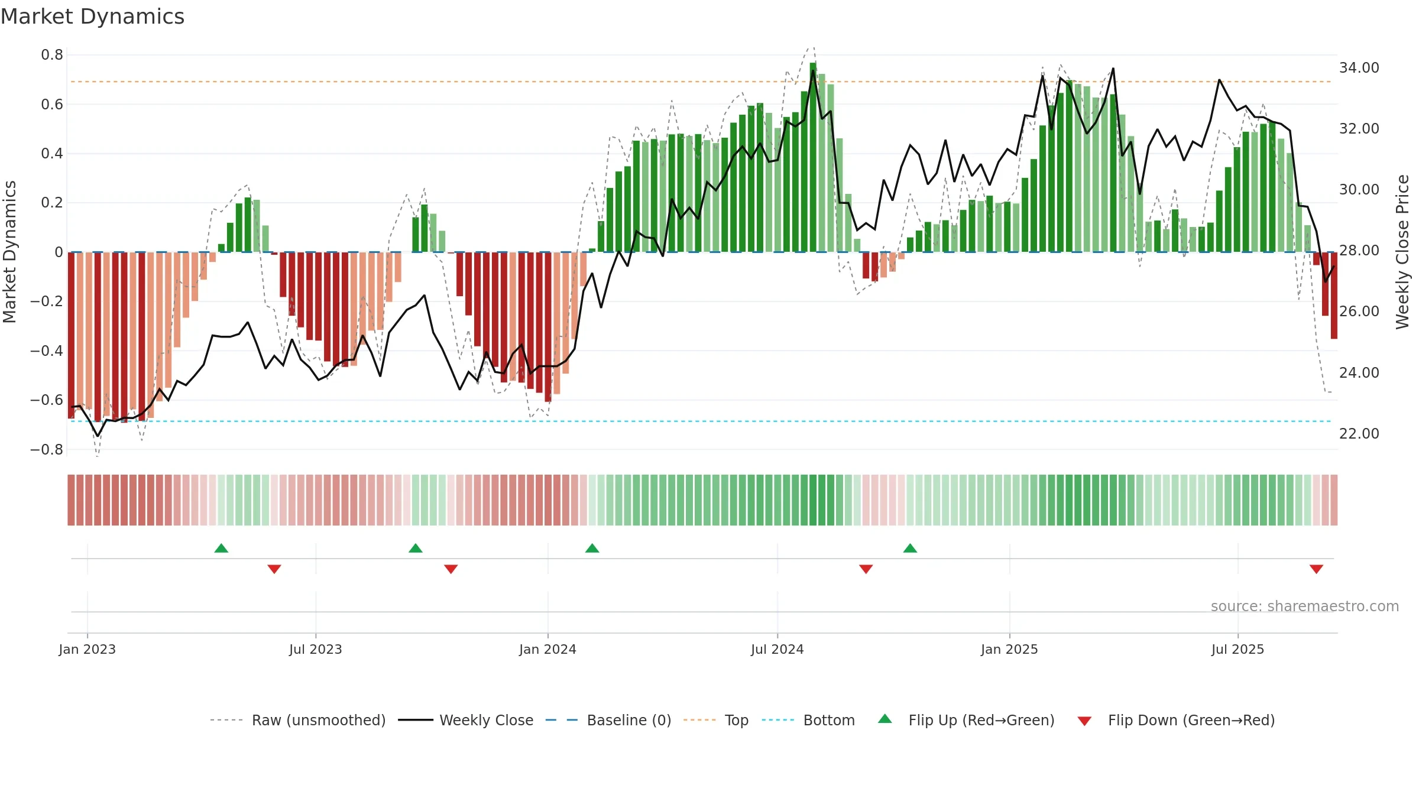Click the leftmost red heatmap strip cell
The image size is (1419, 798).
[x=71, y=500]
